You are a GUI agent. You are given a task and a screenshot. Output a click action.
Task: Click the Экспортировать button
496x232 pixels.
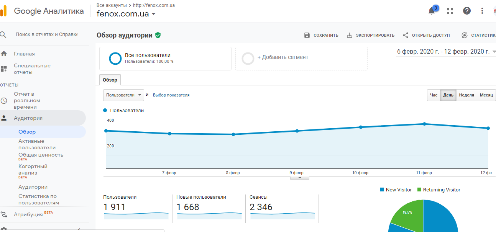(x=370, y=35)
